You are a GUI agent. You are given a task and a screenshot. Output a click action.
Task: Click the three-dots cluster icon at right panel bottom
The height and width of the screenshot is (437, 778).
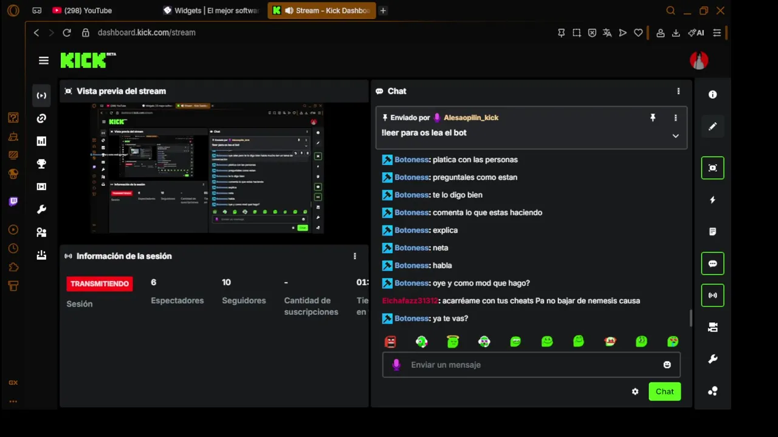pos(712,391)
